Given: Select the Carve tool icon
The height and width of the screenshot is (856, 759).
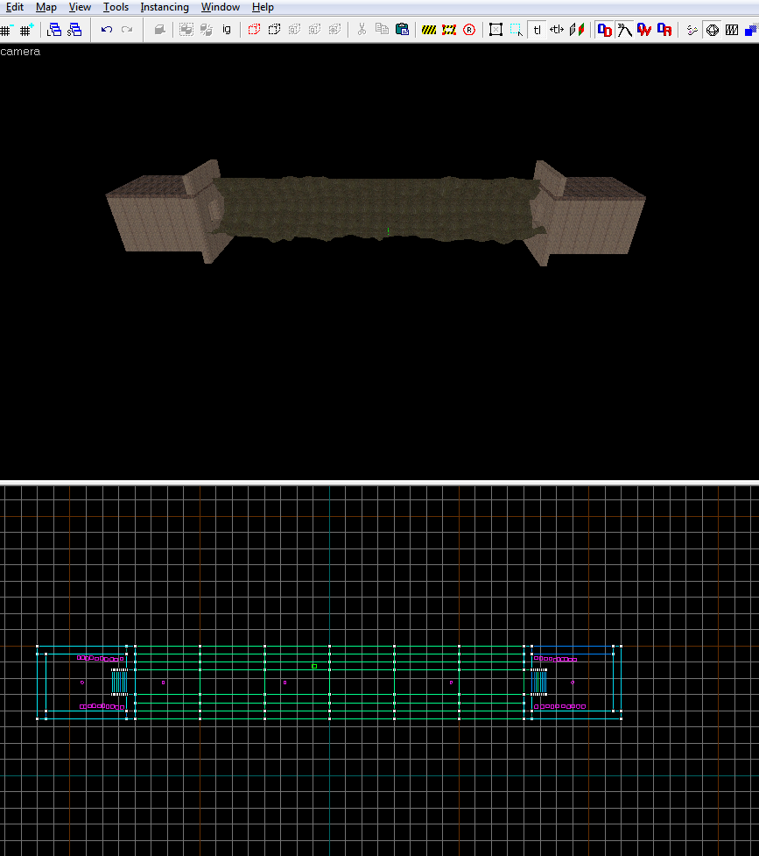Looking at the screenshot, I should [x=159, y=30].
